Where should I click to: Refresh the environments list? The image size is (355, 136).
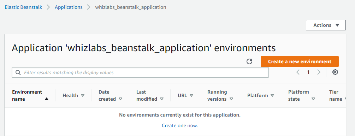(249, 61)
